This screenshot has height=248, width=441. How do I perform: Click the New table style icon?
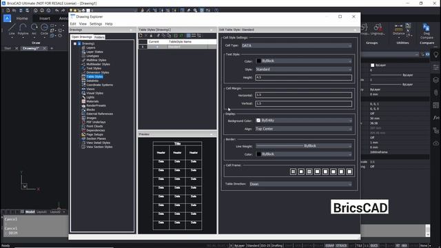(x=141, y=36)
